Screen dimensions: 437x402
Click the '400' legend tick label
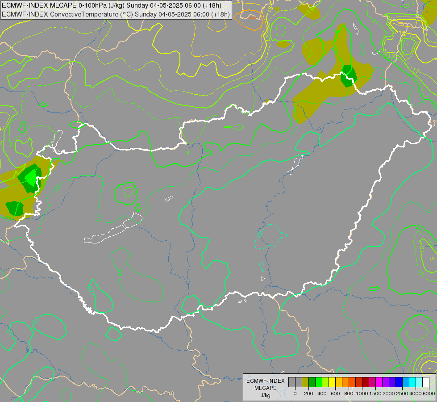coord(322,394)
